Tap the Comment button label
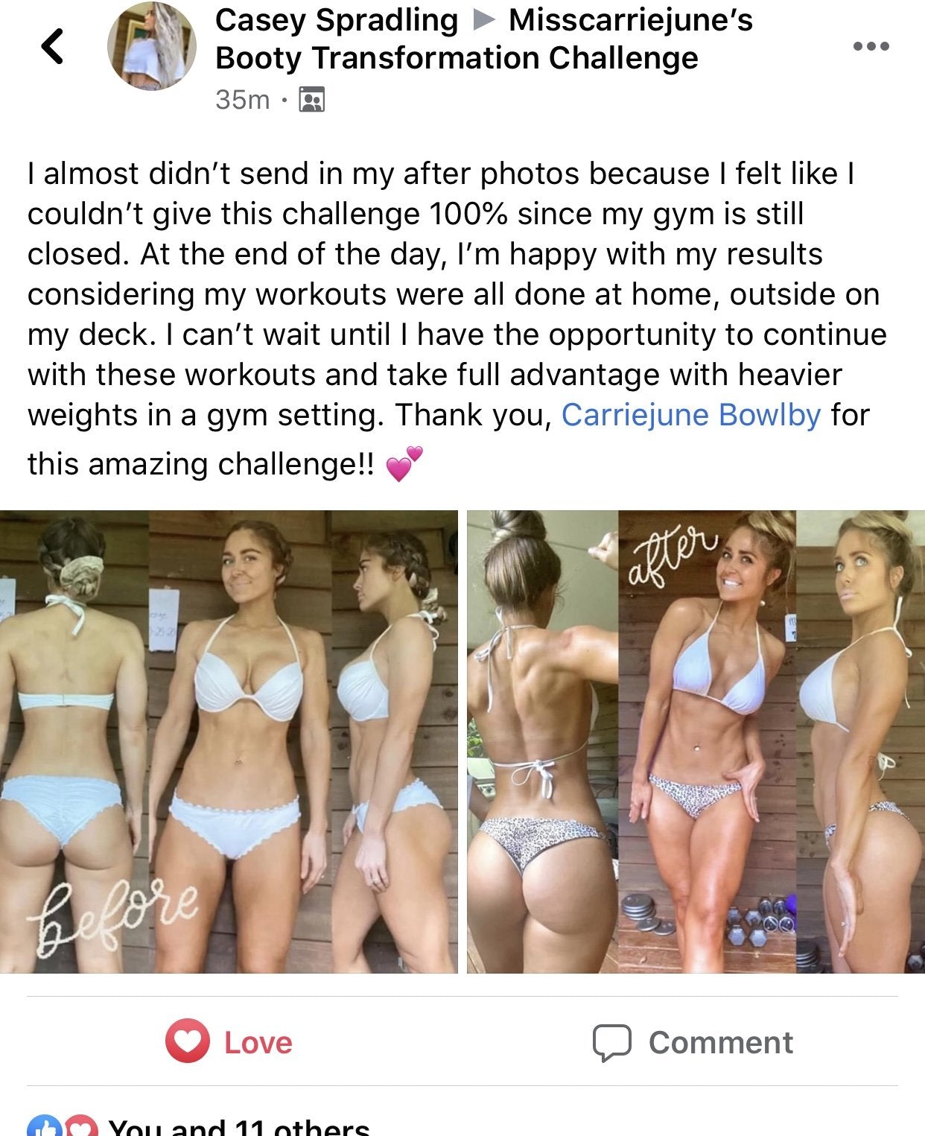925x1136 pixels. [x=720, y=1042]
